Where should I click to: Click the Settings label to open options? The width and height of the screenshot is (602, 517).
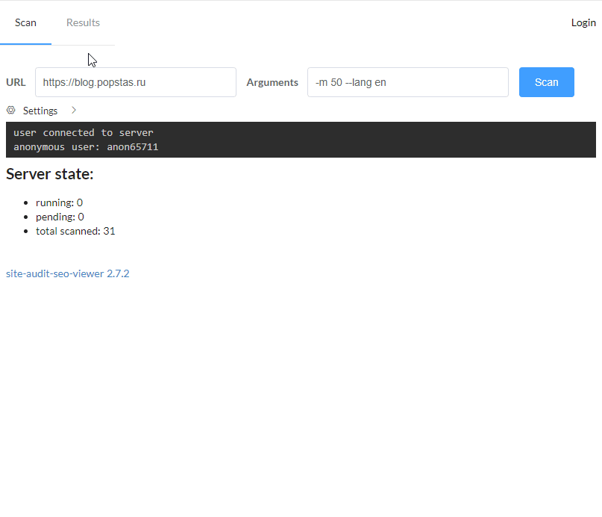pyautogui.click(x=40, y=110)
